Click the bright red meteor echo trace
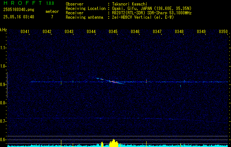This screenshot has height=147, width=231. [113, 82]
